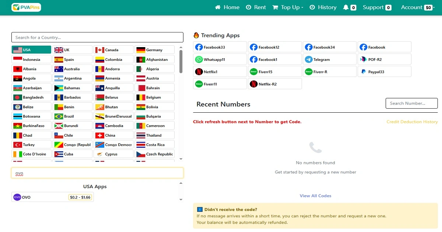
Task: Click the country list scrollbar thumb
Action: 181,61
